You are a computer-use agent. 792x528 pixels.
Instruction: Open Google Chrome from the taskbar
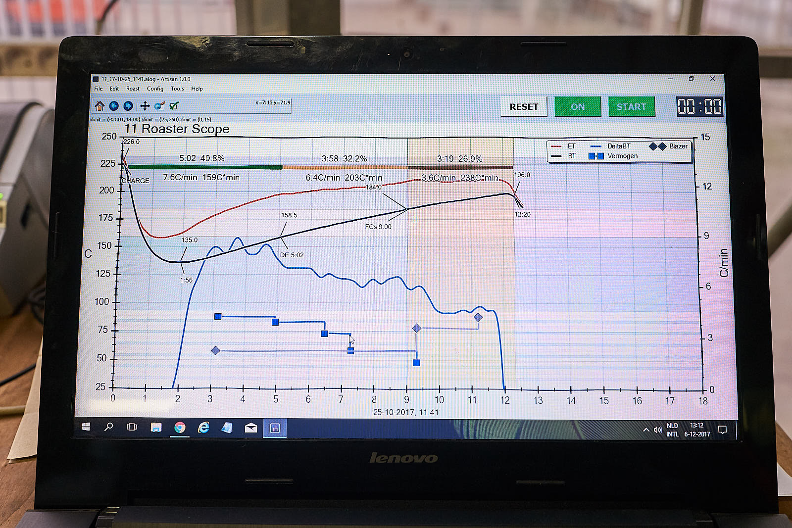click(180, 428)
